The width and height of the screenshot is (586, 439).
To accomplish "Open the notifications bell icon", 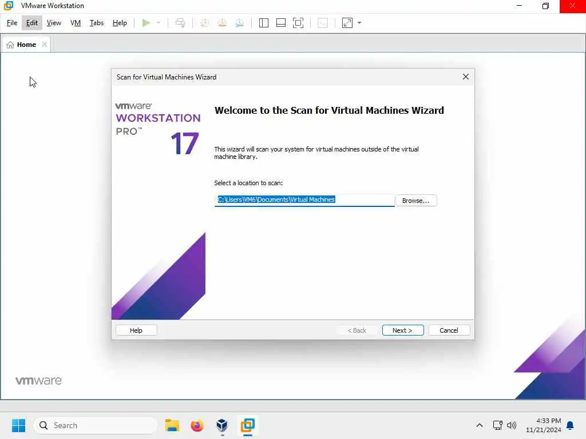I will 570,425.
